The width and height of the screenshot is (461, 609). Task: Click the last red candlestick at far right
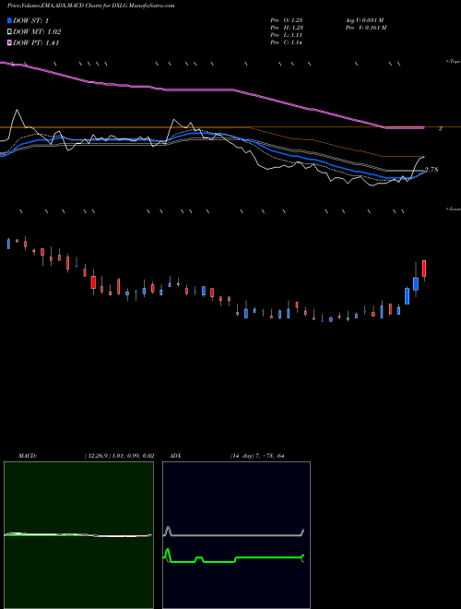(424, 269)
